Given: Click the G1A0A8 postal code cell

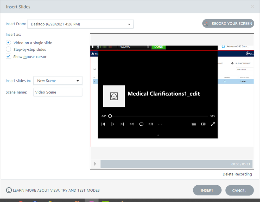Looking at the screenshot, I should click(243, 81).
